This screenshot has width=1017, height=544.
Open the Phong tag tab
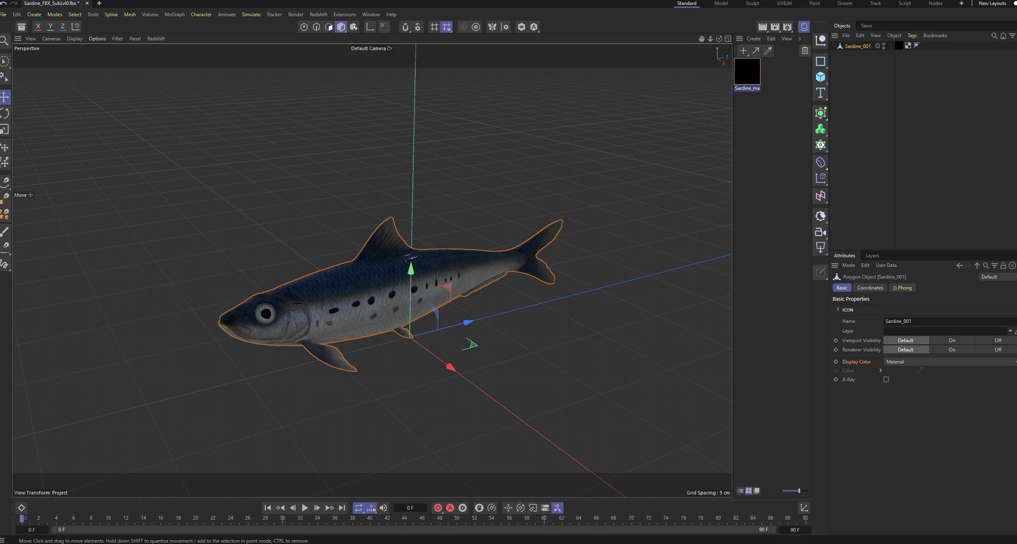tap(903, 288)
